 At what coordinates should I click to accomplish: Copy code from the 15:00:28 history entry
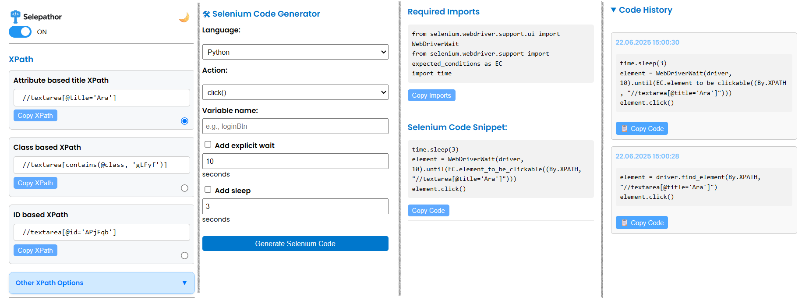click(x=642, y=222)
